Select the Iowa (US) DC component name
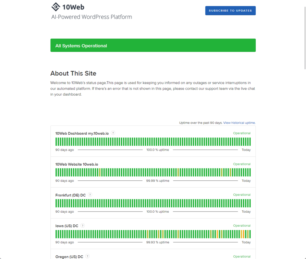Image resolution: width=306 pixels, height=259 pixels. pyautogui.click(x=67, y=226)
